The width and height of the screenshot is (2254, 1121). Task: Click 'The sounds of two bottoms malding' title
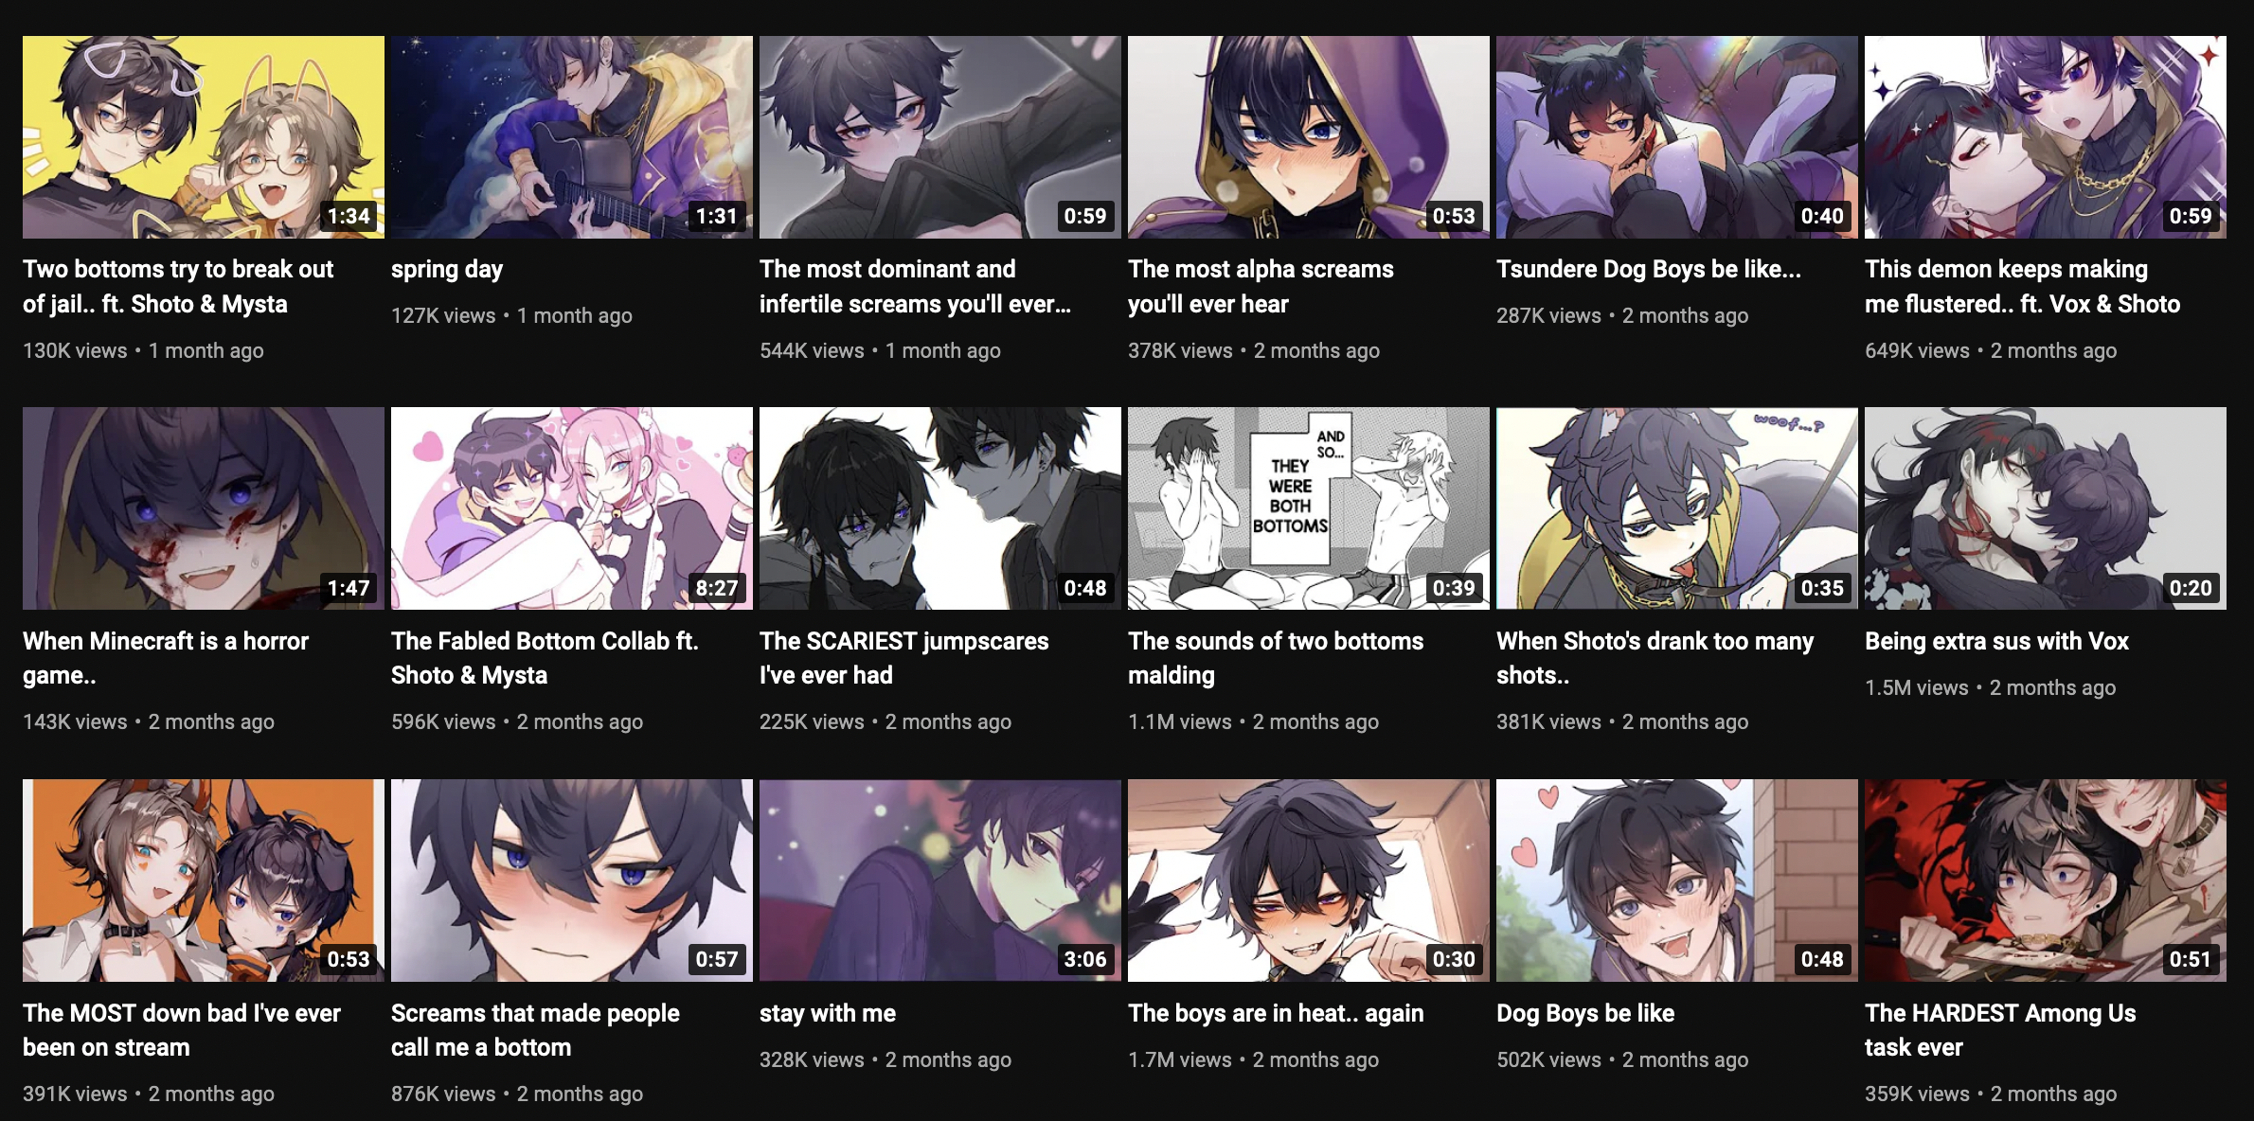pos(1275,658)
